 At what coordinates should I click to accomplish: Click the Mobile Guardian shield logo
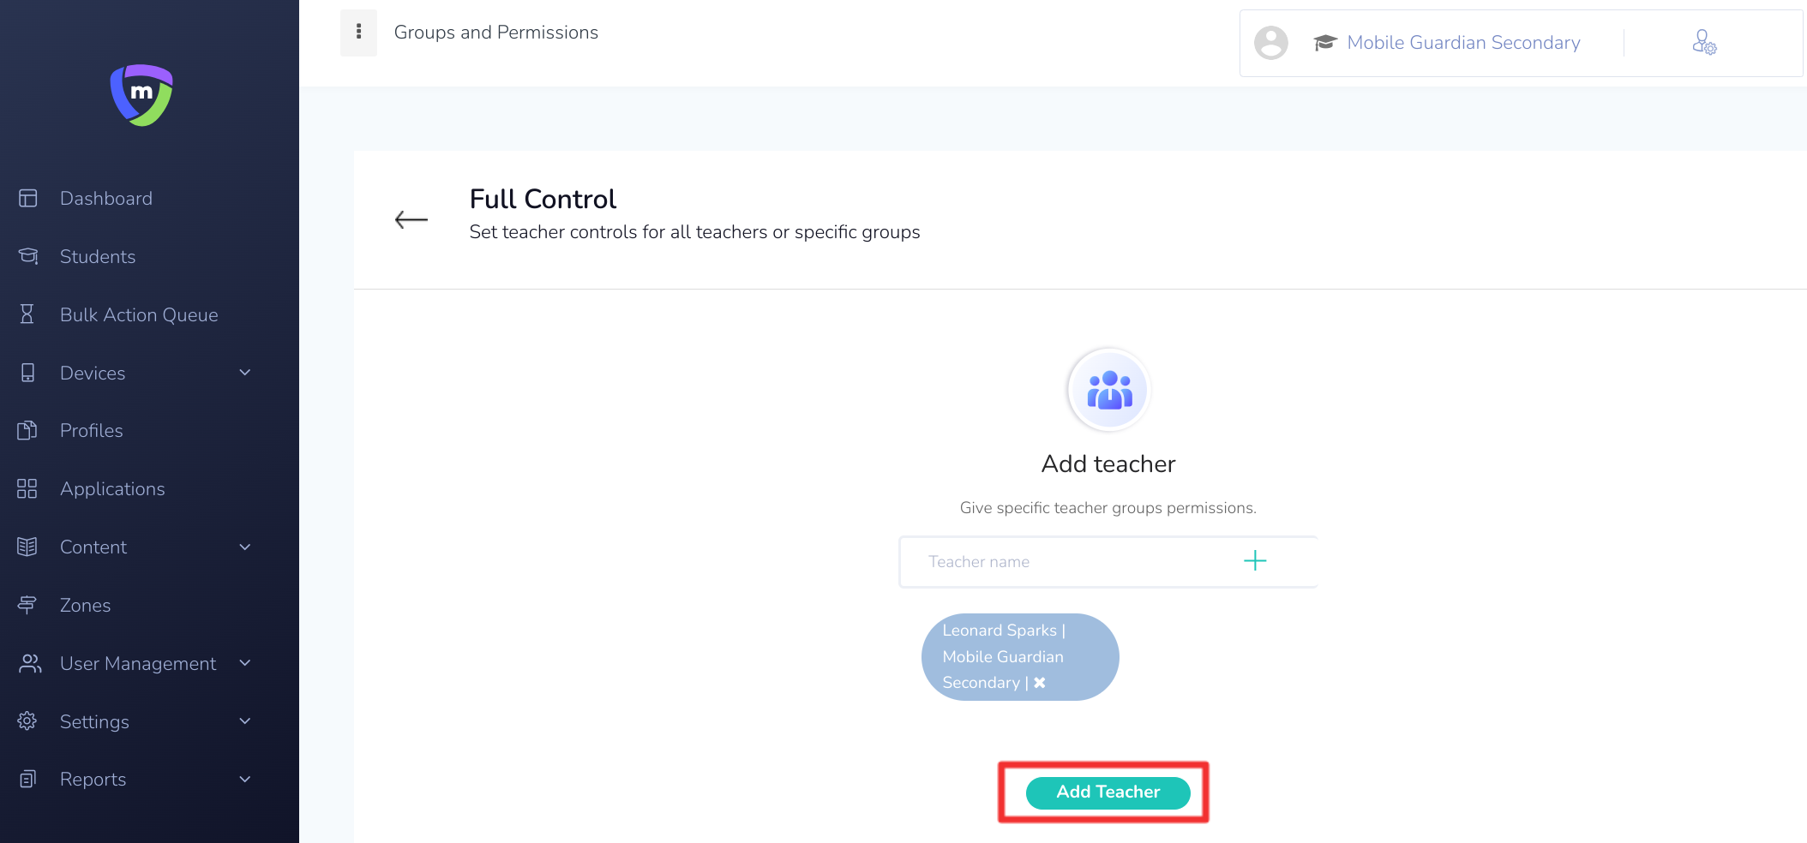click(x=141, y=95)
